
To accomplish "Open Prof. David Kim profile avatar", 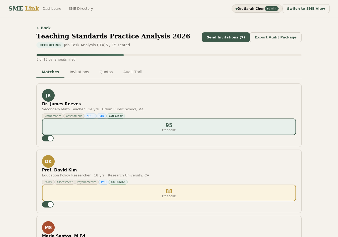I will 48,162.
